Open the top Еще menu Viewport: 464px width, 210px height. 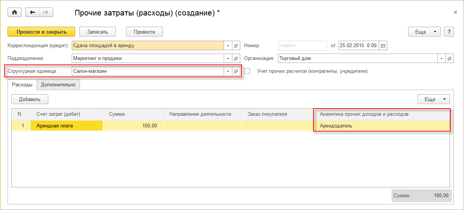[424, 32]
